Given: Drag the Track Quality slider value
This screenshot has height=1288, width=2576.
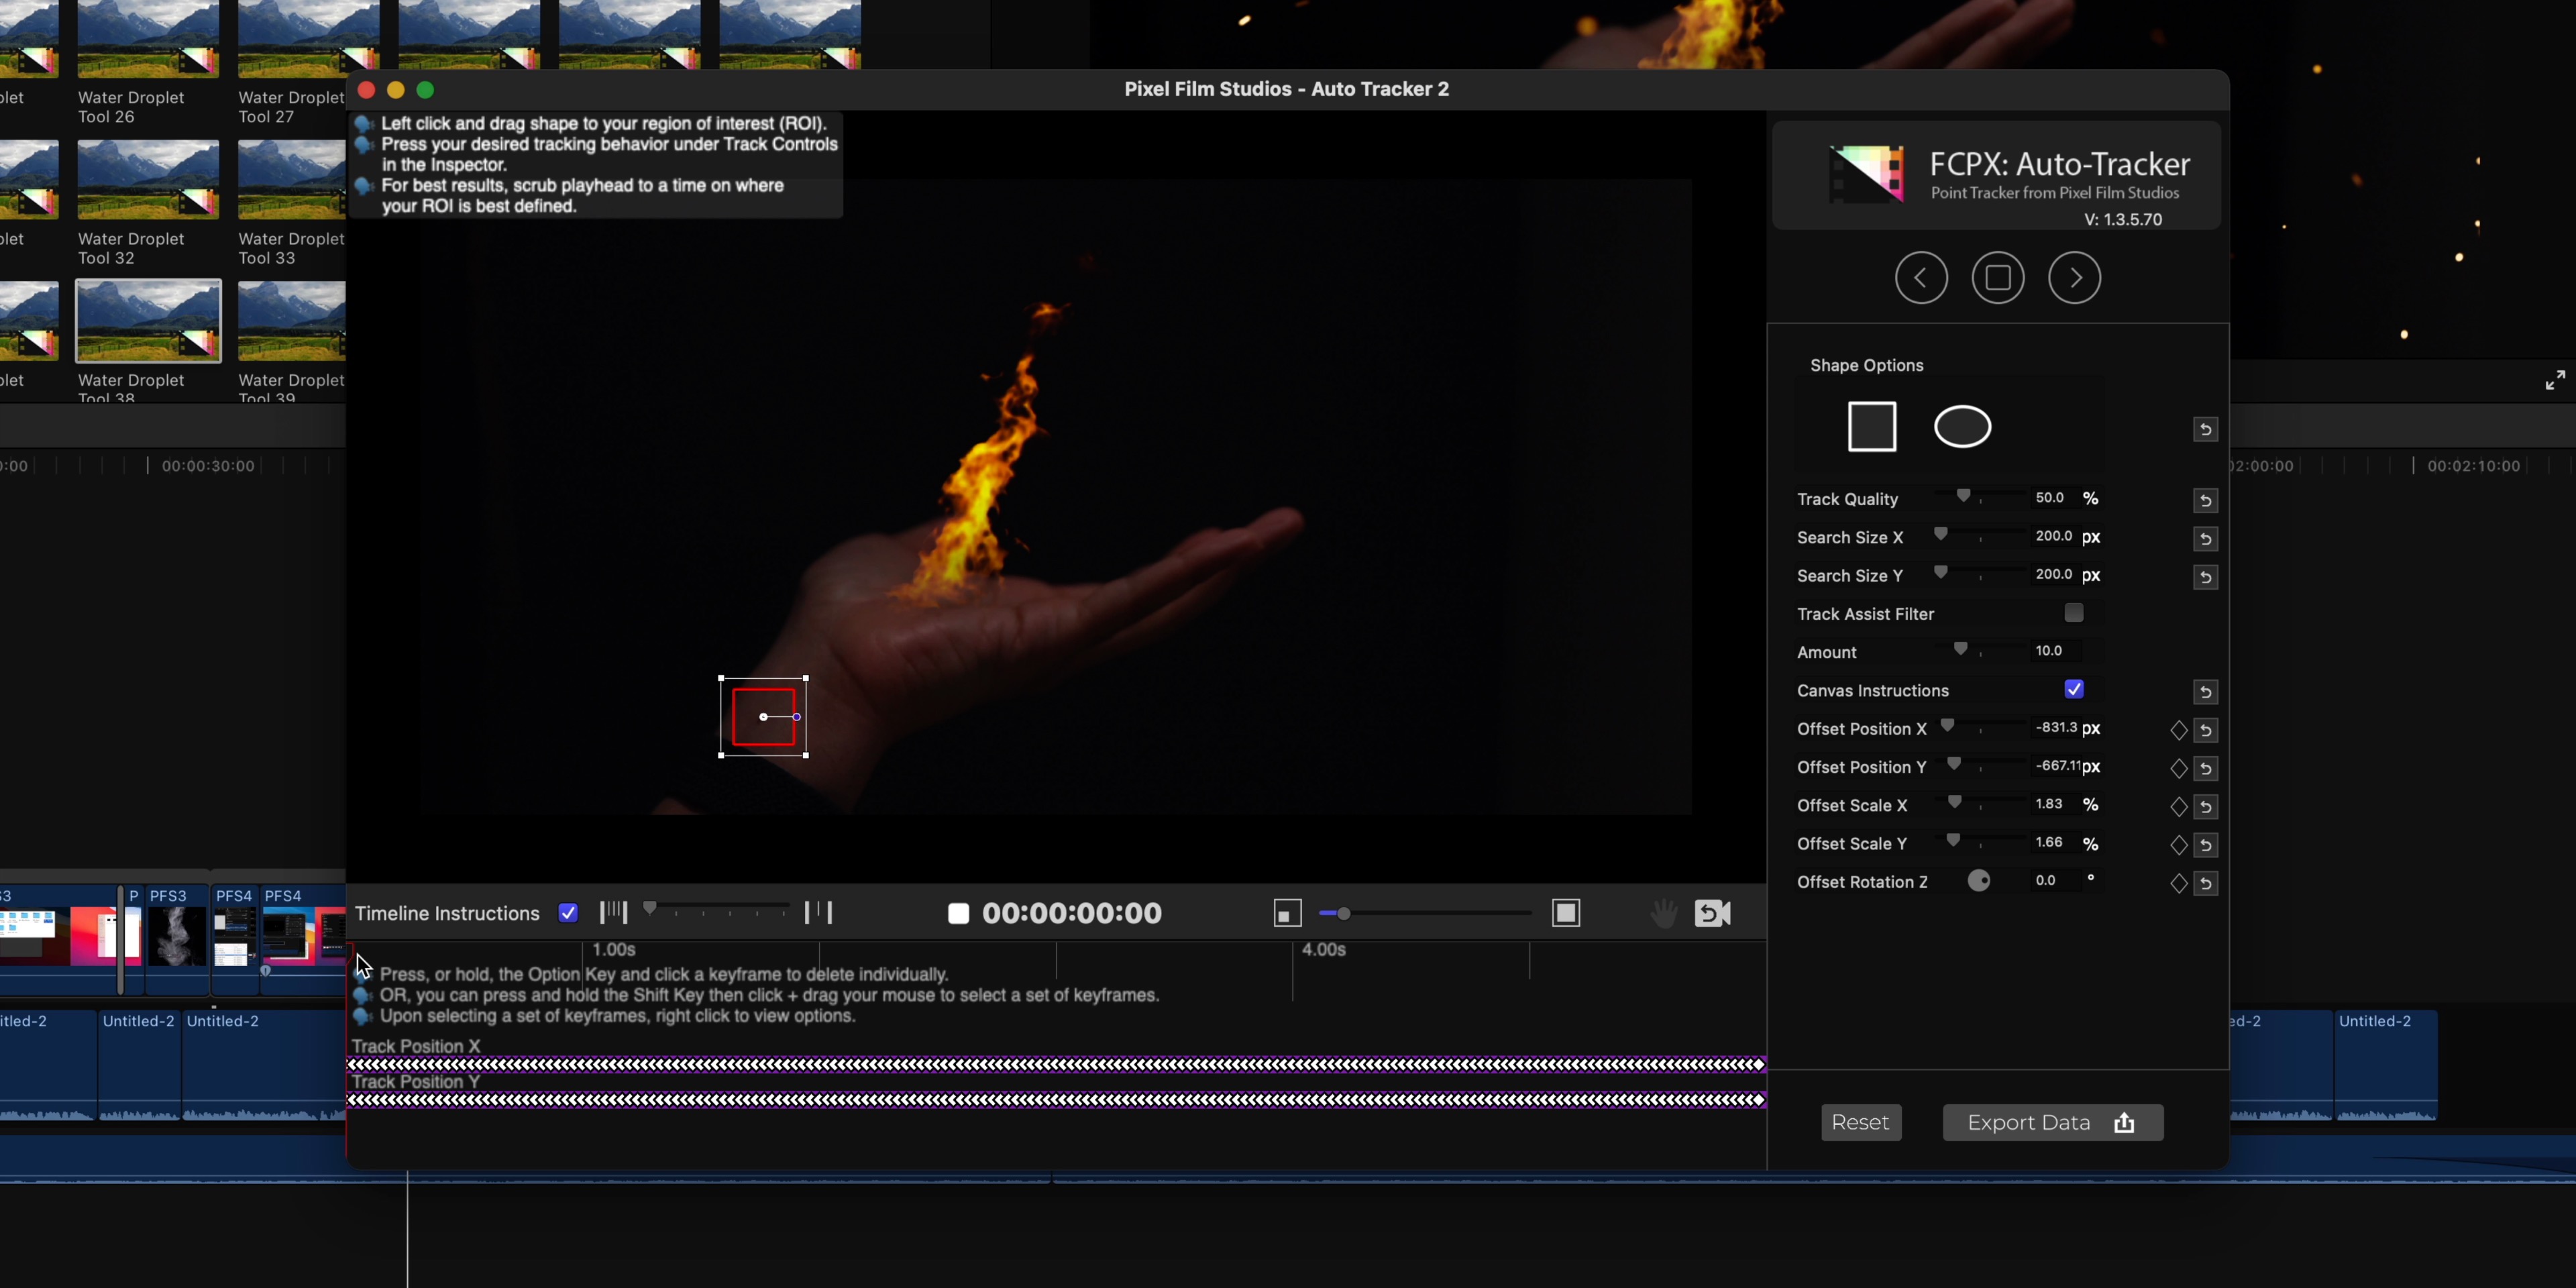Looking at the screenshot, I should pyautogui.click(x=1964, y=496).
